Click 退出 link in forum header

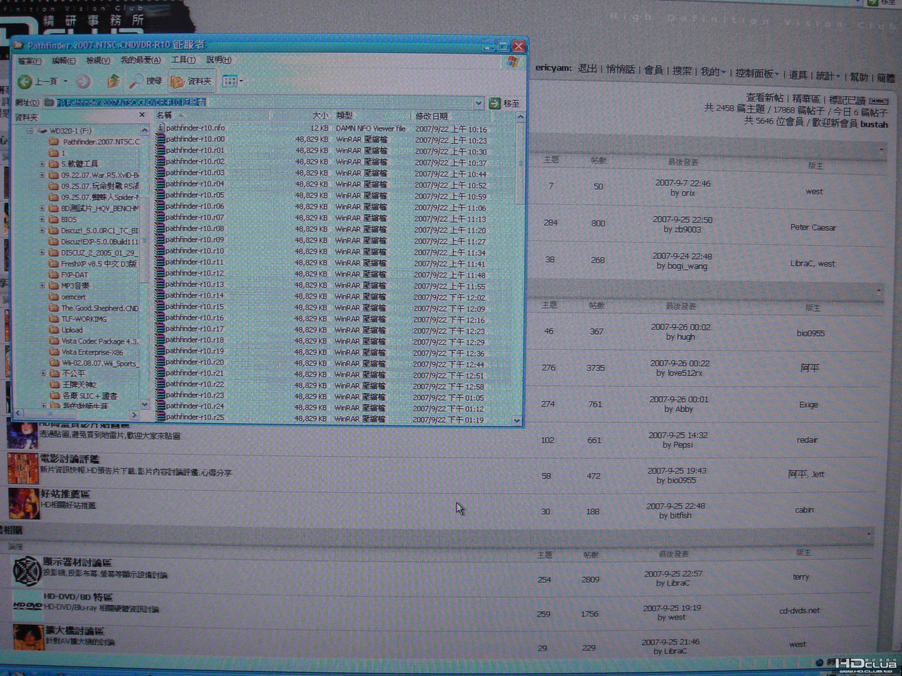pyautogui.click(x=587, y=68)
